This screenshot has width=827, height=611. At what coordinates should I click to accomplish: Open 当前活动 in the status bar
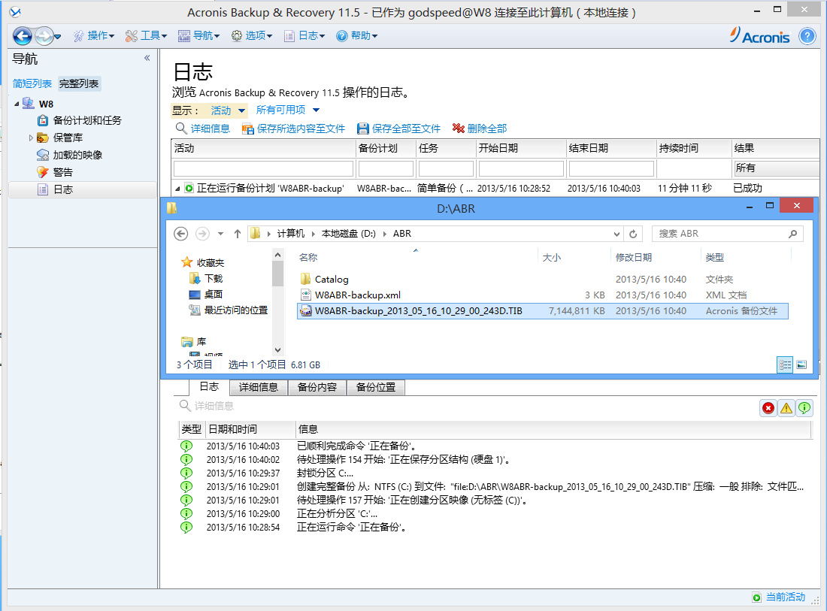click(786, 597)
